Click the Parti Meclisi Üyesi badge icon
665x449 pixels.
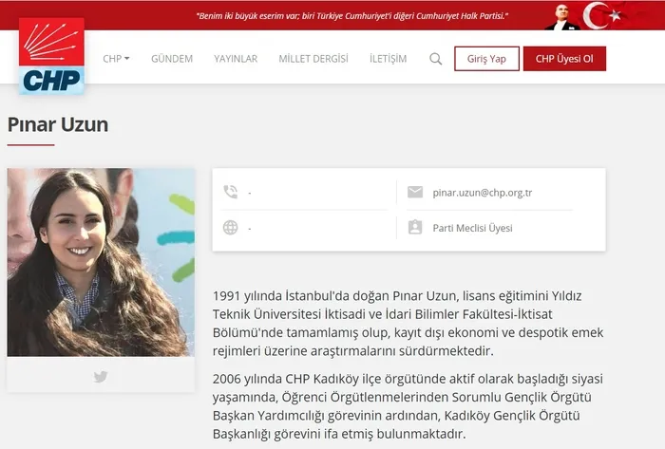click(x=414, y=228)
